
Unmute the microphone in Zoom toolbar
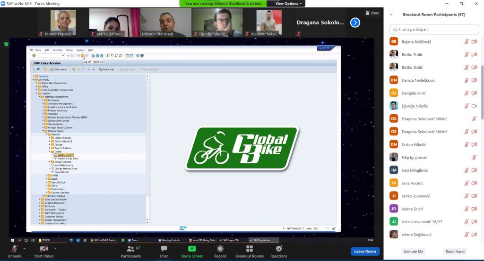pyautogui.click(x=15, y=251)
